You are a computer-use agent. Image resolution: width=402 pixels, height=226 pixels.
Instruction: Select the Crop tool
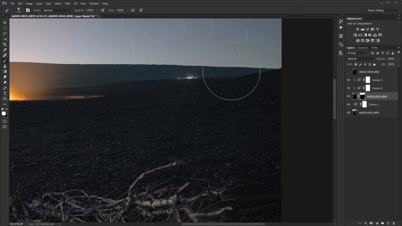[x=4, y=45]
